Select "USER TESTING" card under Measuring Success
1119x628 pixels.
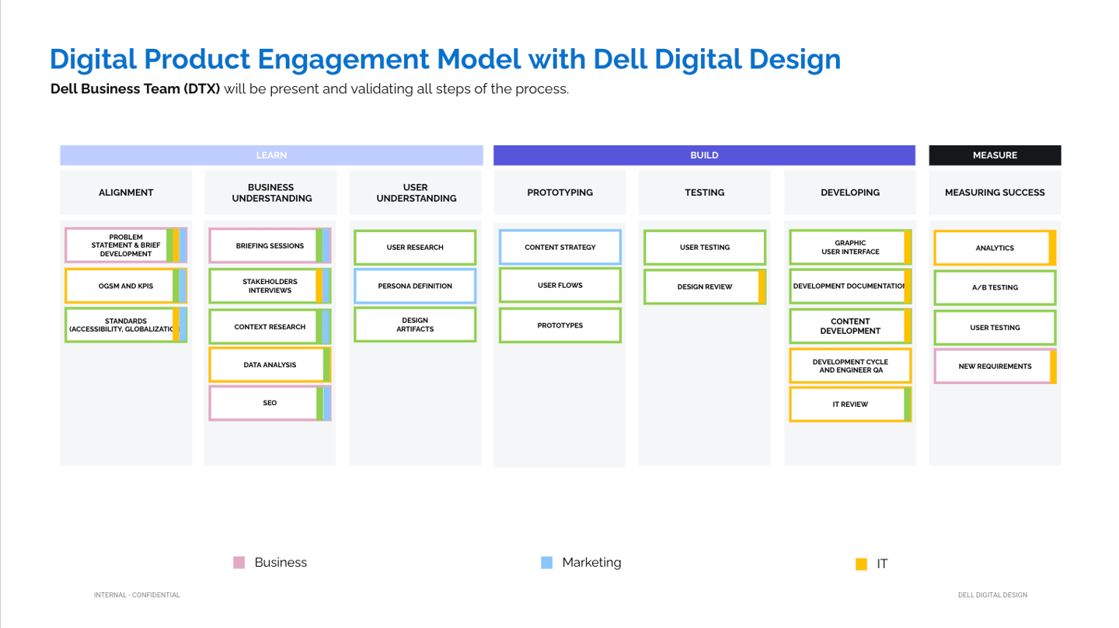coord(995,328)
